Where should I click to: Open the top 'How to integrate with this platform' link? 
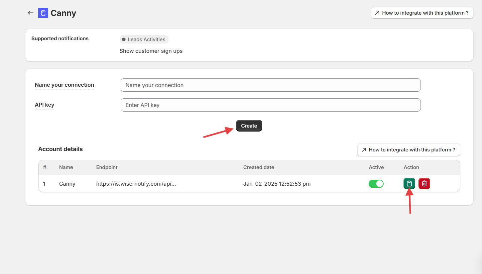(x=422, y=13)
